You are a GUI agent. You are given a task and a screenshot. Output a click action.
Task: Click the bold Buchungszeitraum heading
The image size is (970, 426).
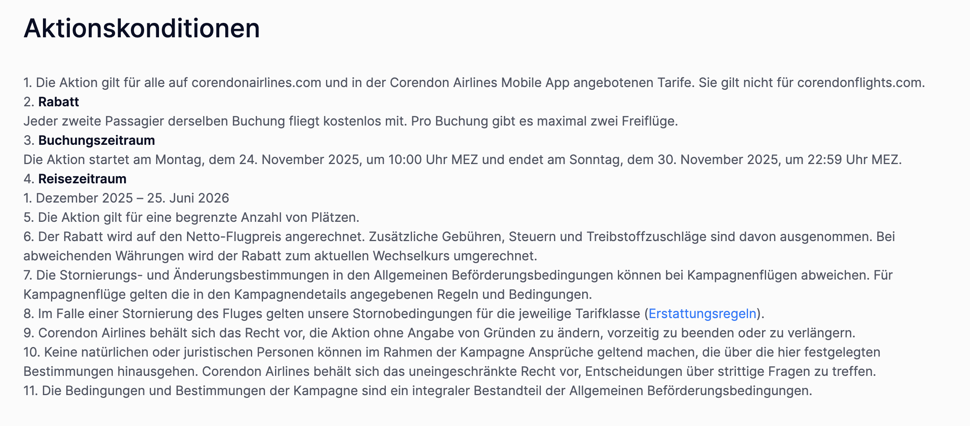click(96, 140)
